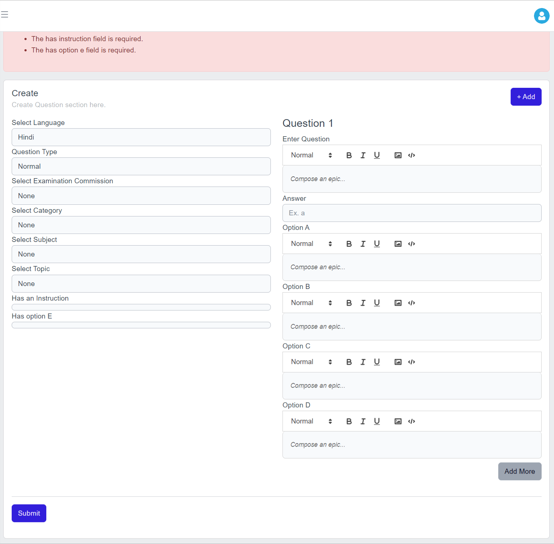
Task: Open Has option E field
Action: [x=141, y=325]
